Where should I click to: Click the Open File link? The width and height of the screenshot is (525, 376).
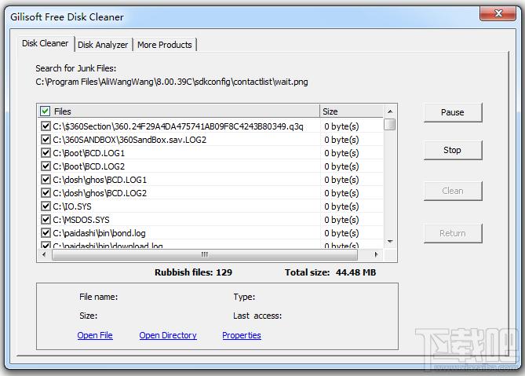(95, 335)
